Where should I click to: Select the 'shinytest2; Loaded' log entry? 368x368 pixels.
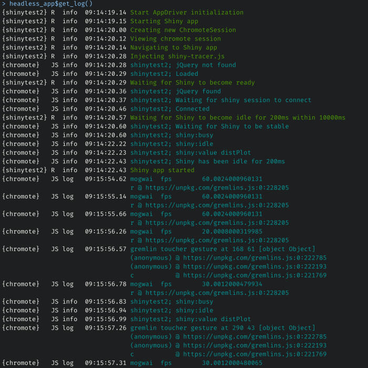(x=164, y=74)
